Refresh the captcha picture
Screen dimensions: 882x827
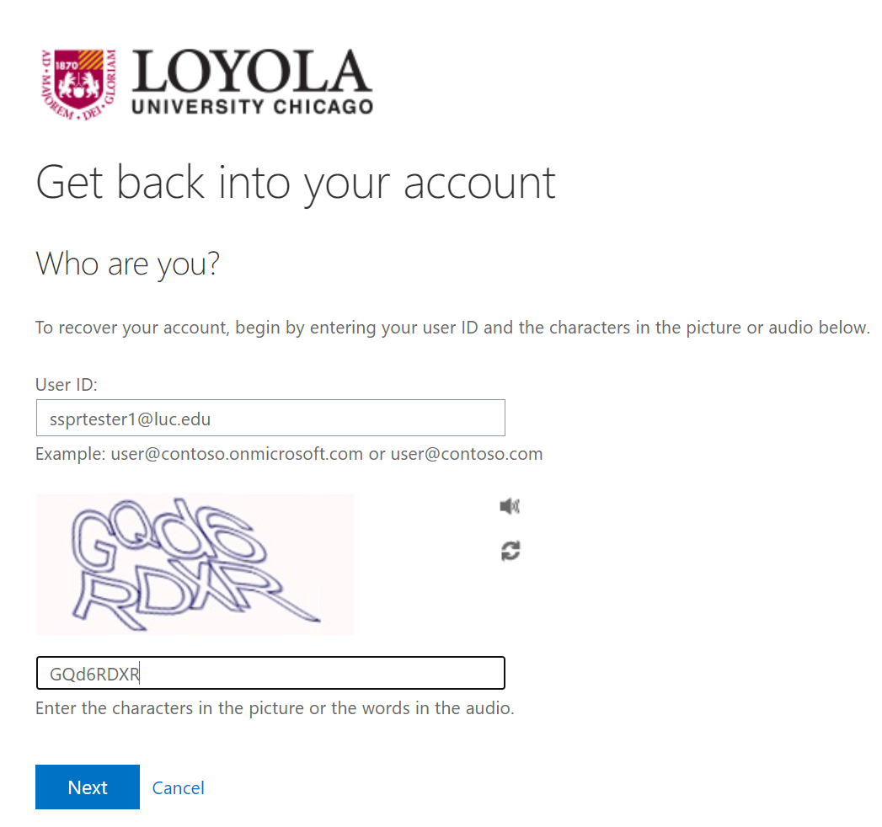[x=510, y=551]
